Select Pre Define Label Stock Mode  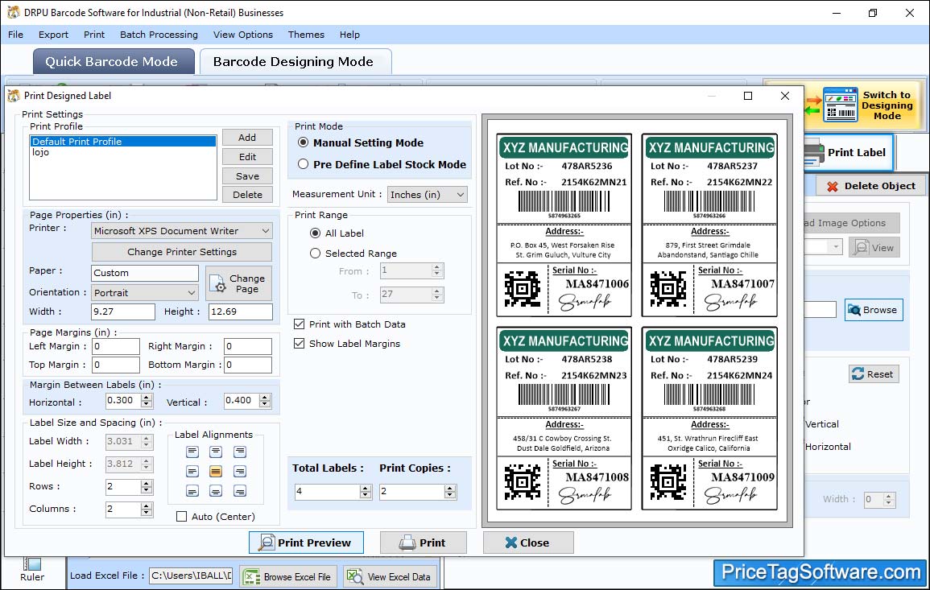[303, 165]
